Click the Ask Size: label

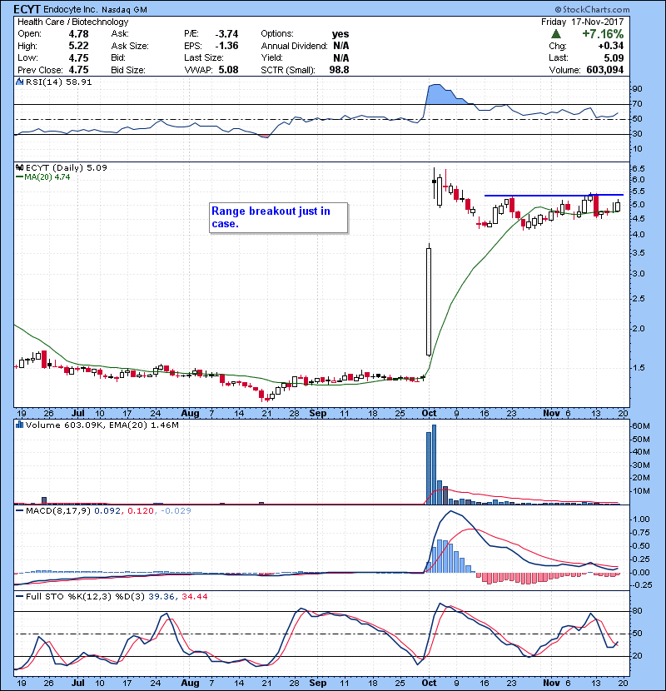click(x=130, y=46)
